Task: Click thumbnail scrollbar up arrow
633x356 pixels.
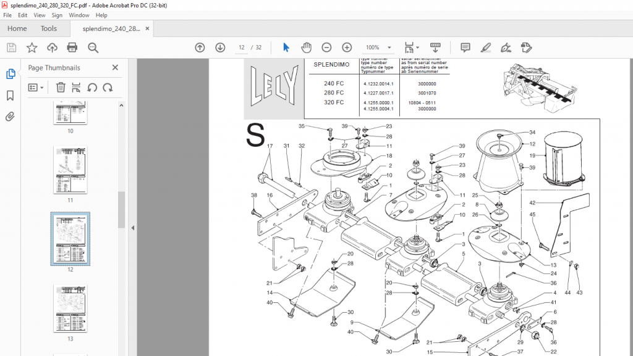Action: pos(122,105)
